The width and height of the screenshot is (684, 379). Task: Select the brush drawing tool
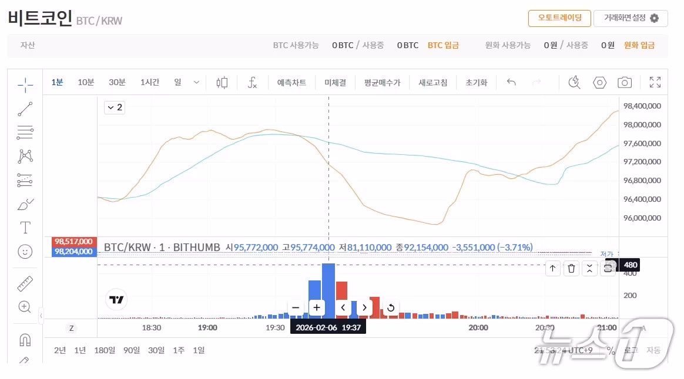pos(25,204)
